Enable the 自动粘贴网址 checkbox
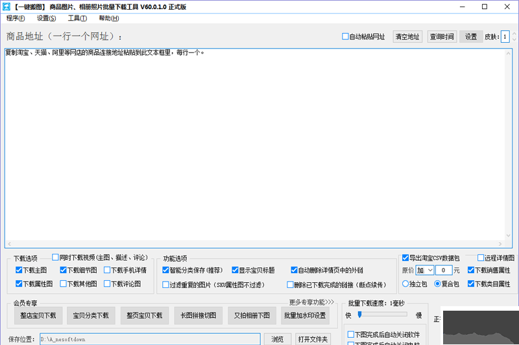 (x=345, y=36)
